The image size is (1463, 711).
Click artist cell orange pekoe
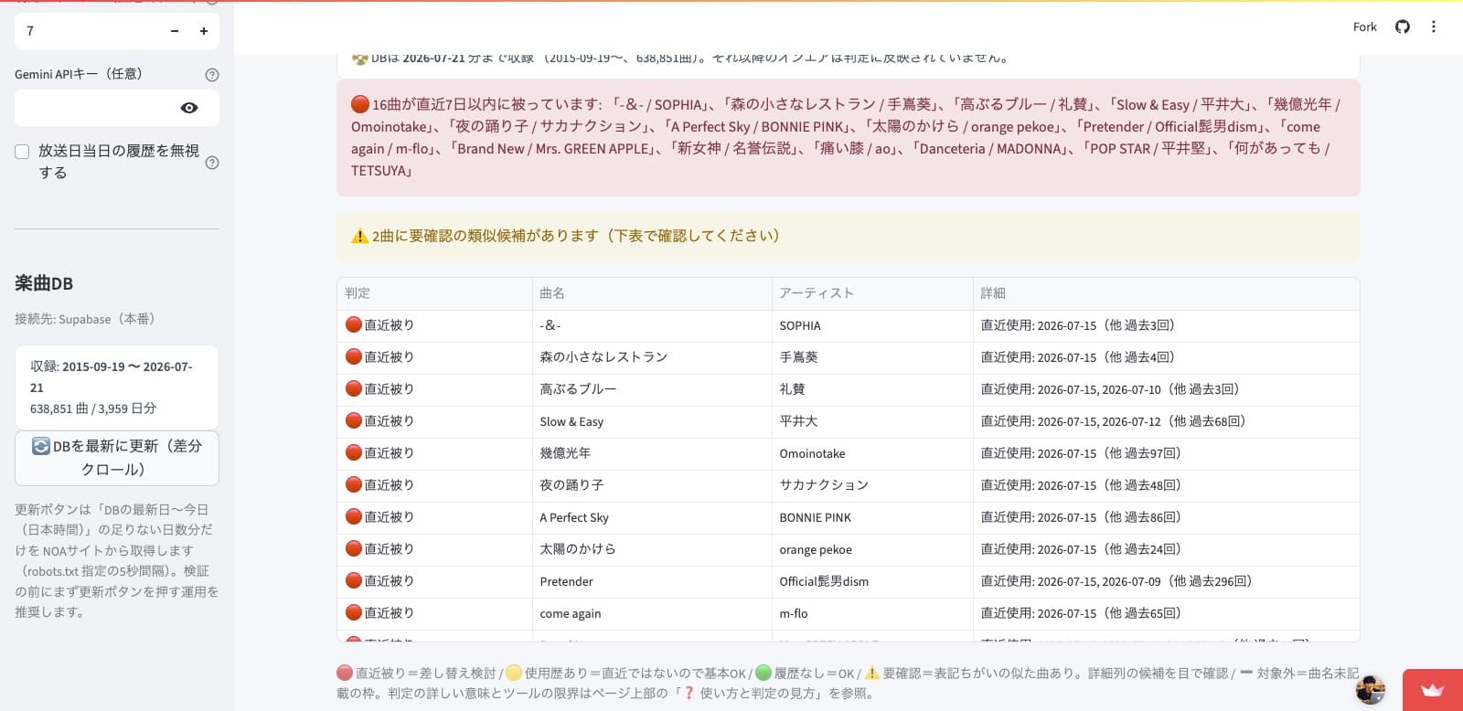pos(872,549)
